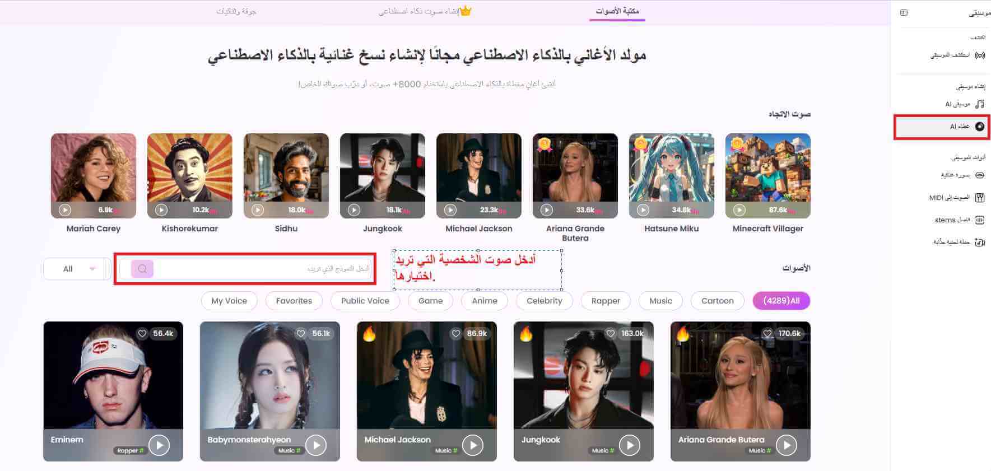Play the Eminem voice card sample
Screen dimensions: 991x471
pos(159,445)
